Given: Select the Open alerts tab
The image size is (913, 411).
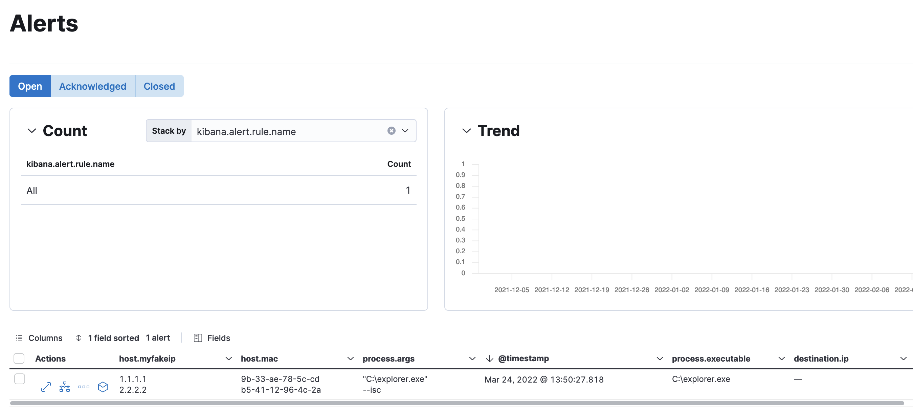Looking at the screenshot, I should tap(30, 86).
